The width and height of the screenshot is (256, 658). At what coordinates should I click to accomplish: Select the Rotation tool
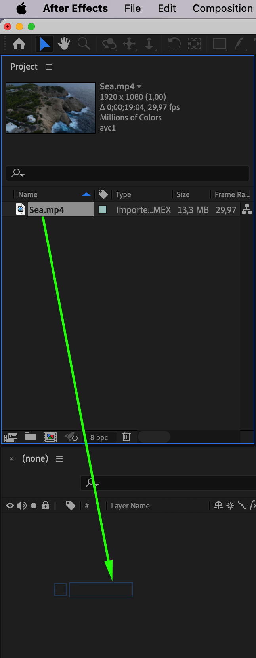coord(174,44)
